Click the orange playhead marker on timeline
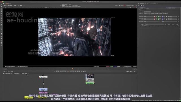Viewport: 181px width, 102px height. (x=73, y=69)
